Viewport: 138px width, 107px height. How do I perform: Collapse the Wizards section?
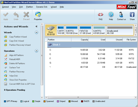36,32
